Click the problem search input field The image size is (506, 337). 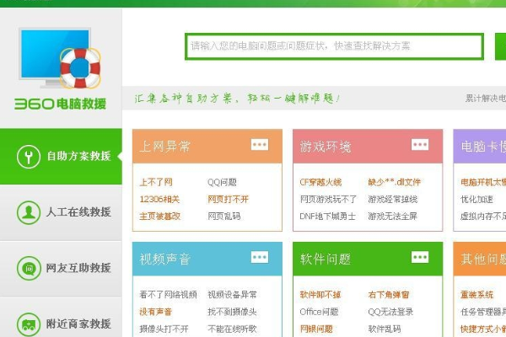tap(334, 46)
